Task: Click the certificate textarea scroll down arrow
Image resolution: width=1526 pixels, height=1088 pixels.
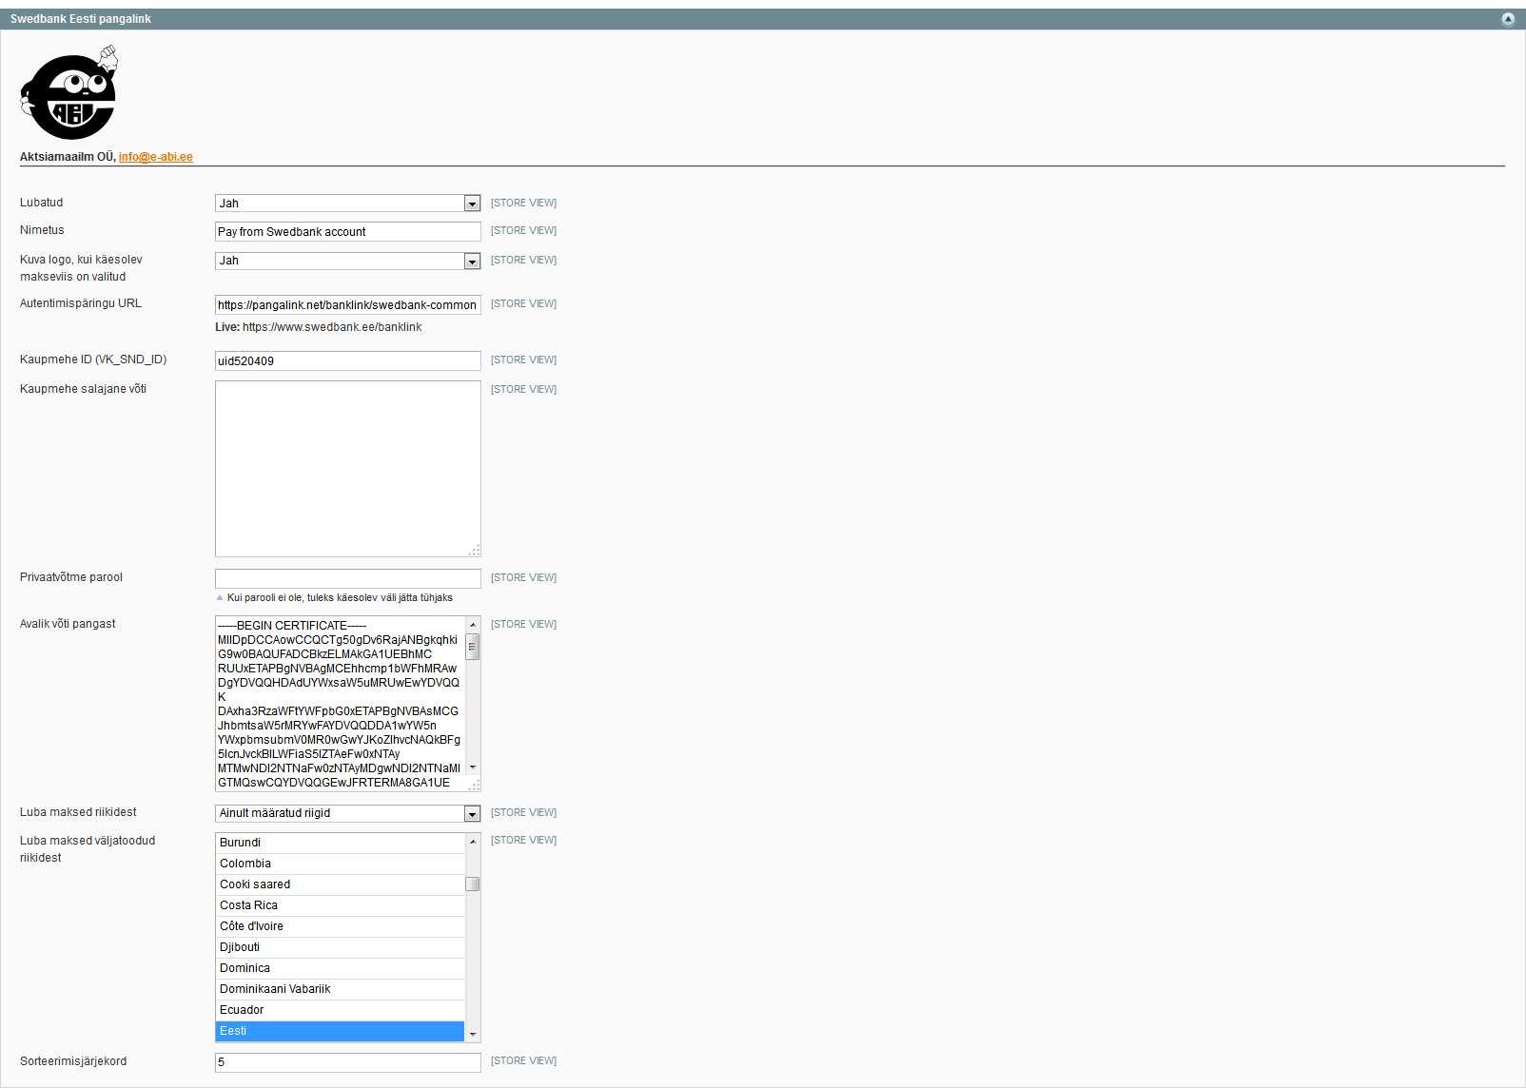Action: (473, 767)
